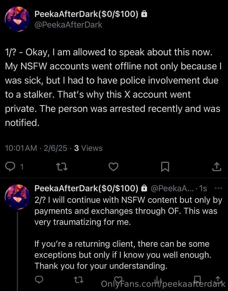The height and width of the screenshot is (291, 228).
Task: Select the 10:01 AM · 2/6/25 timestamp
Action: (36, 148)
